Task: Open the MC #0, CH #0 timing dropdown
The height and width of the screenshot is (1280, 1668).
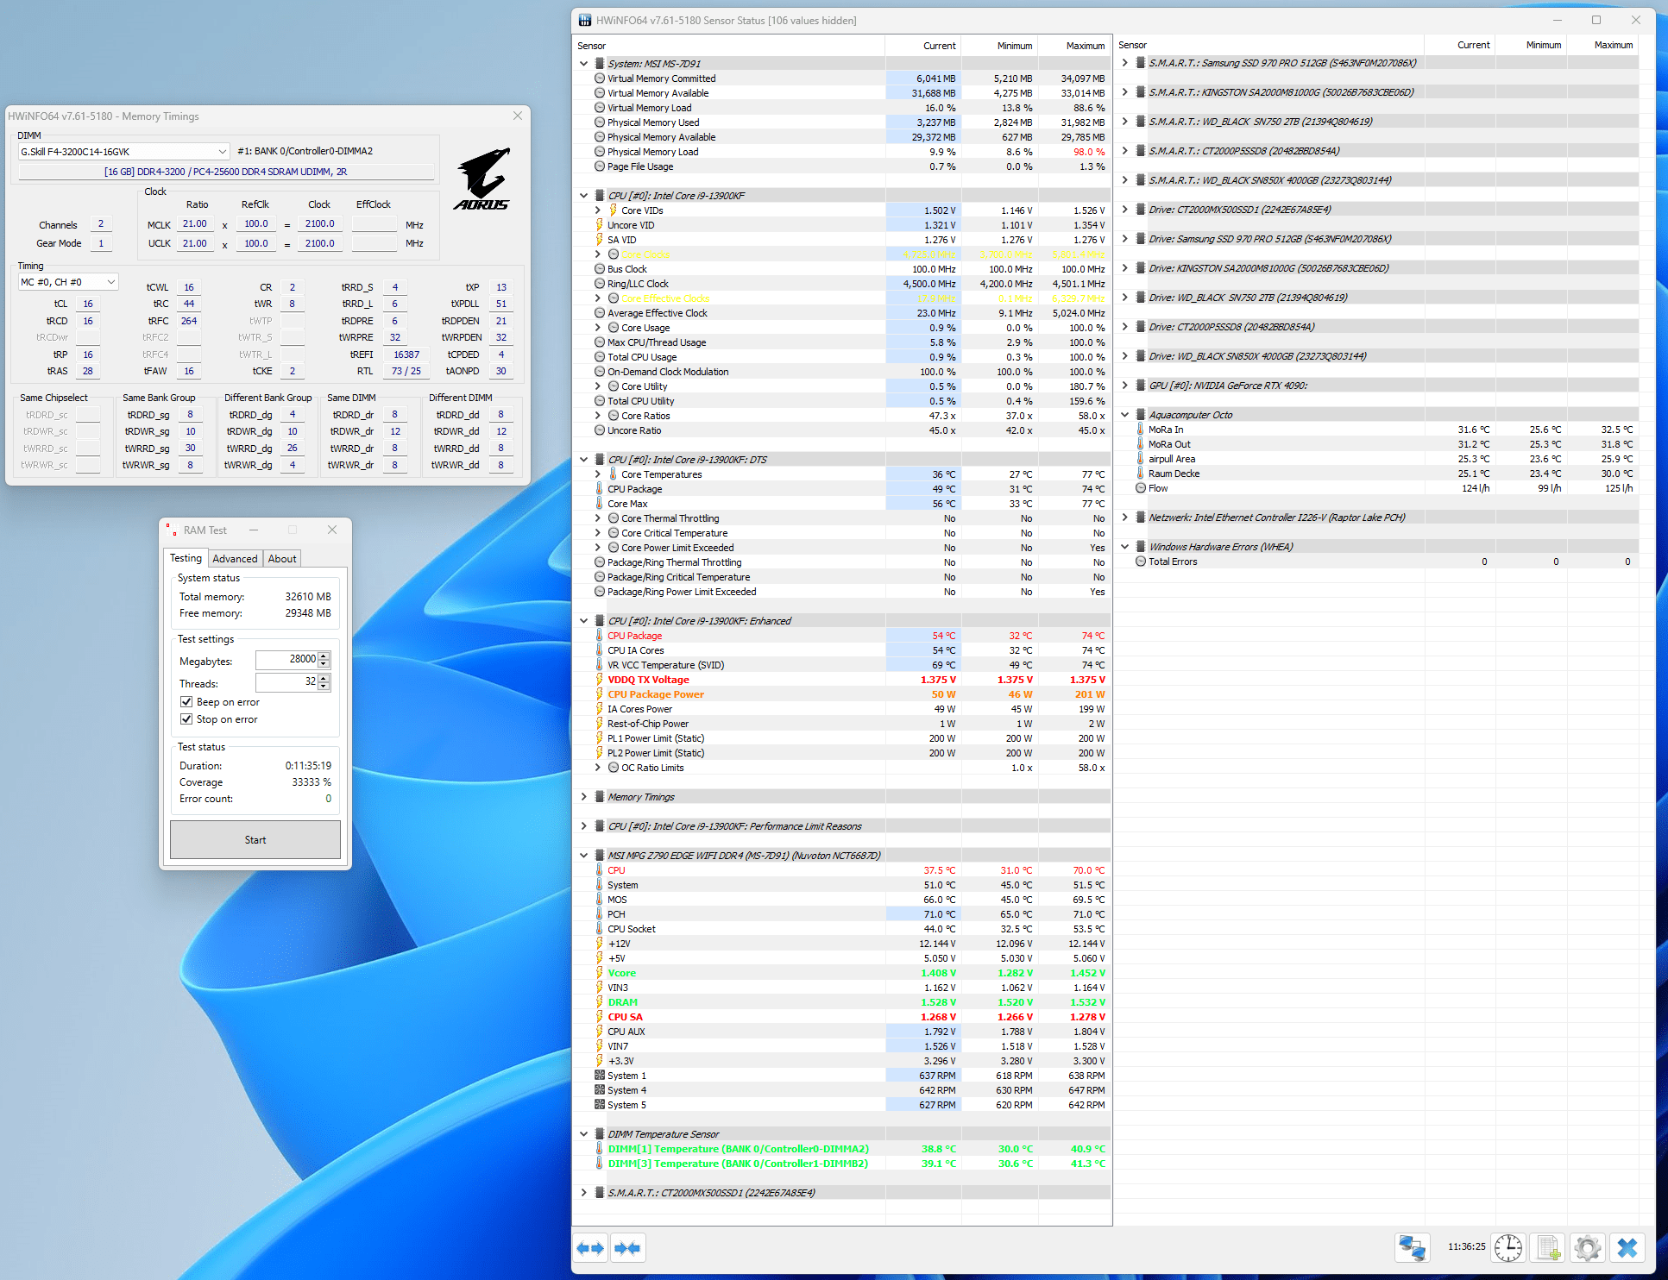Action: pos(68,283)
